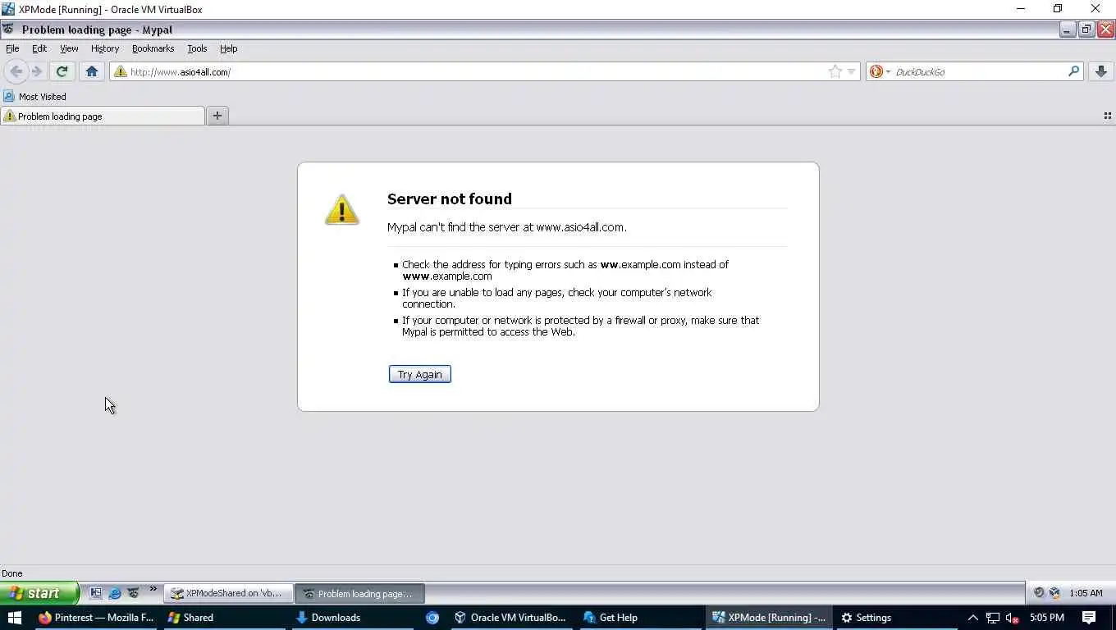Image resolution: width=1116 pixels, height=630 pixels.
Task: Click VirtualBox tray icon in XP
Action: 1054,593
